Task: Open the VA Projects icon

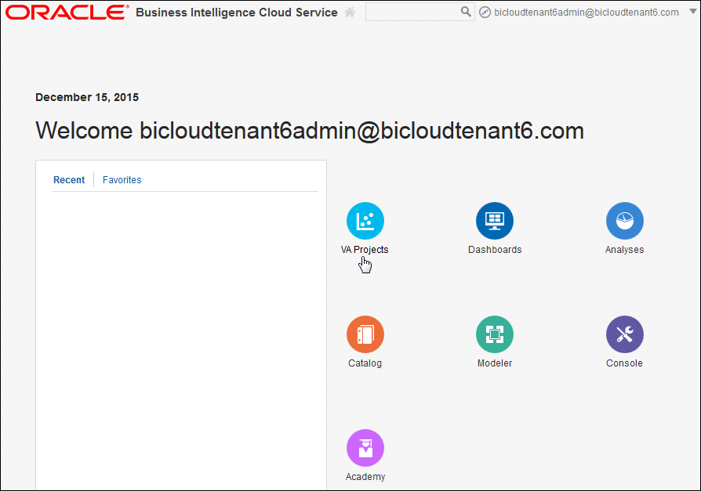Action: coord(365,221)
